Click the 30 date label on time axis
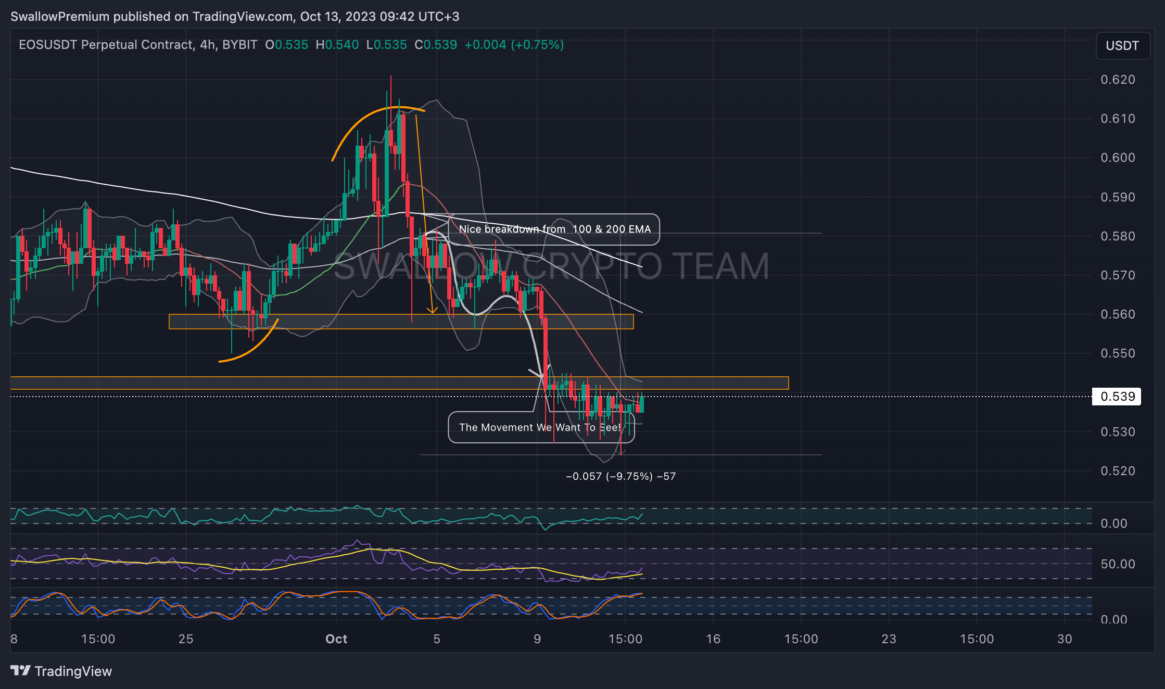The height and width of the screenshot is (689, 1165). 1065,639
